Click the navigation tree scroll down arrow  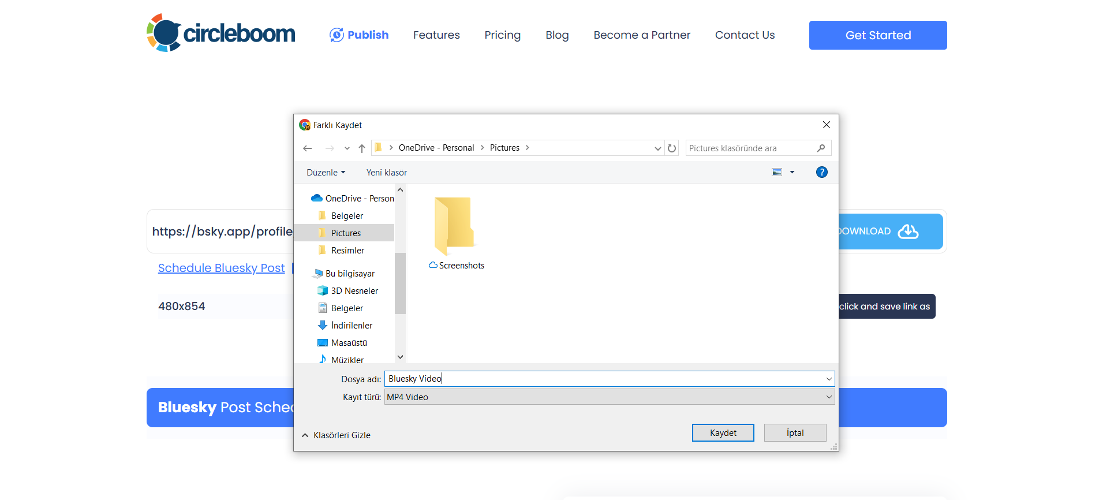(x=400, y=357)
